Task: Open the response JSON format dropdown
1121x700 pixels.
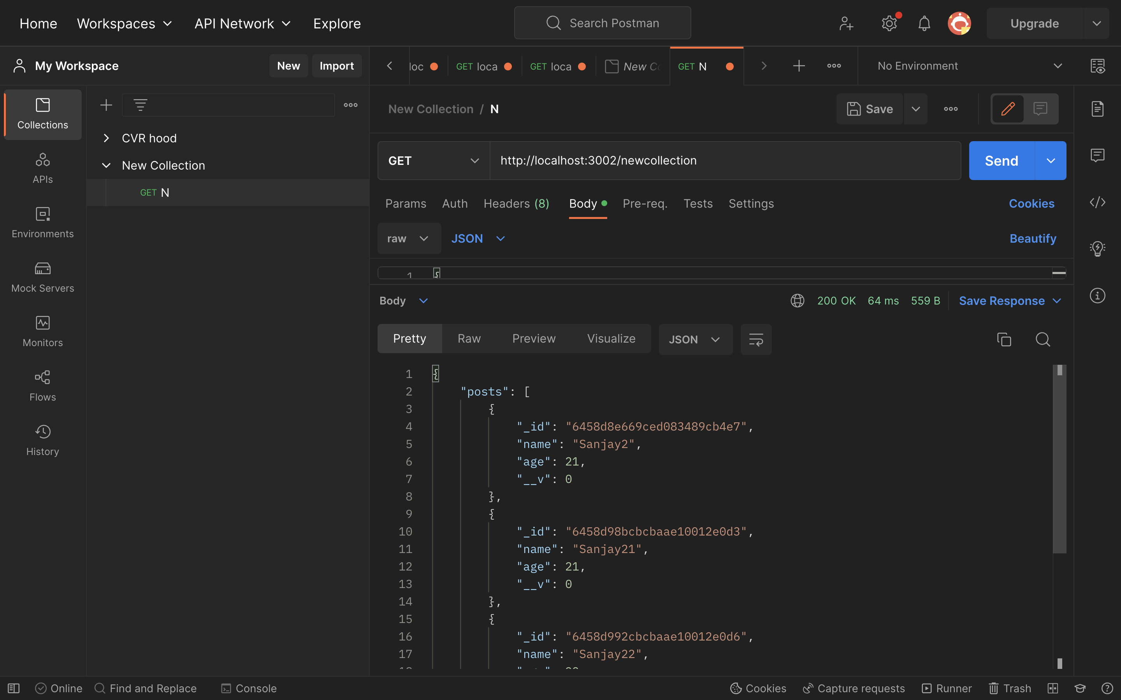Action: (694, 339)
